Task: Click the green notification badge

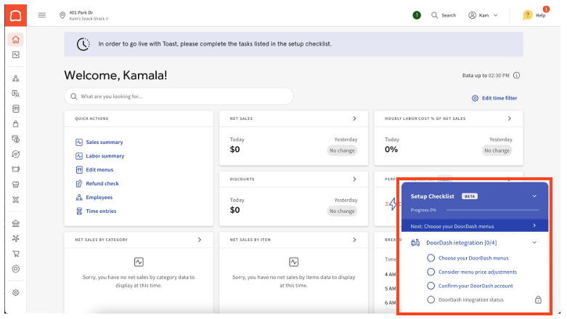Action: click(417, 15)
